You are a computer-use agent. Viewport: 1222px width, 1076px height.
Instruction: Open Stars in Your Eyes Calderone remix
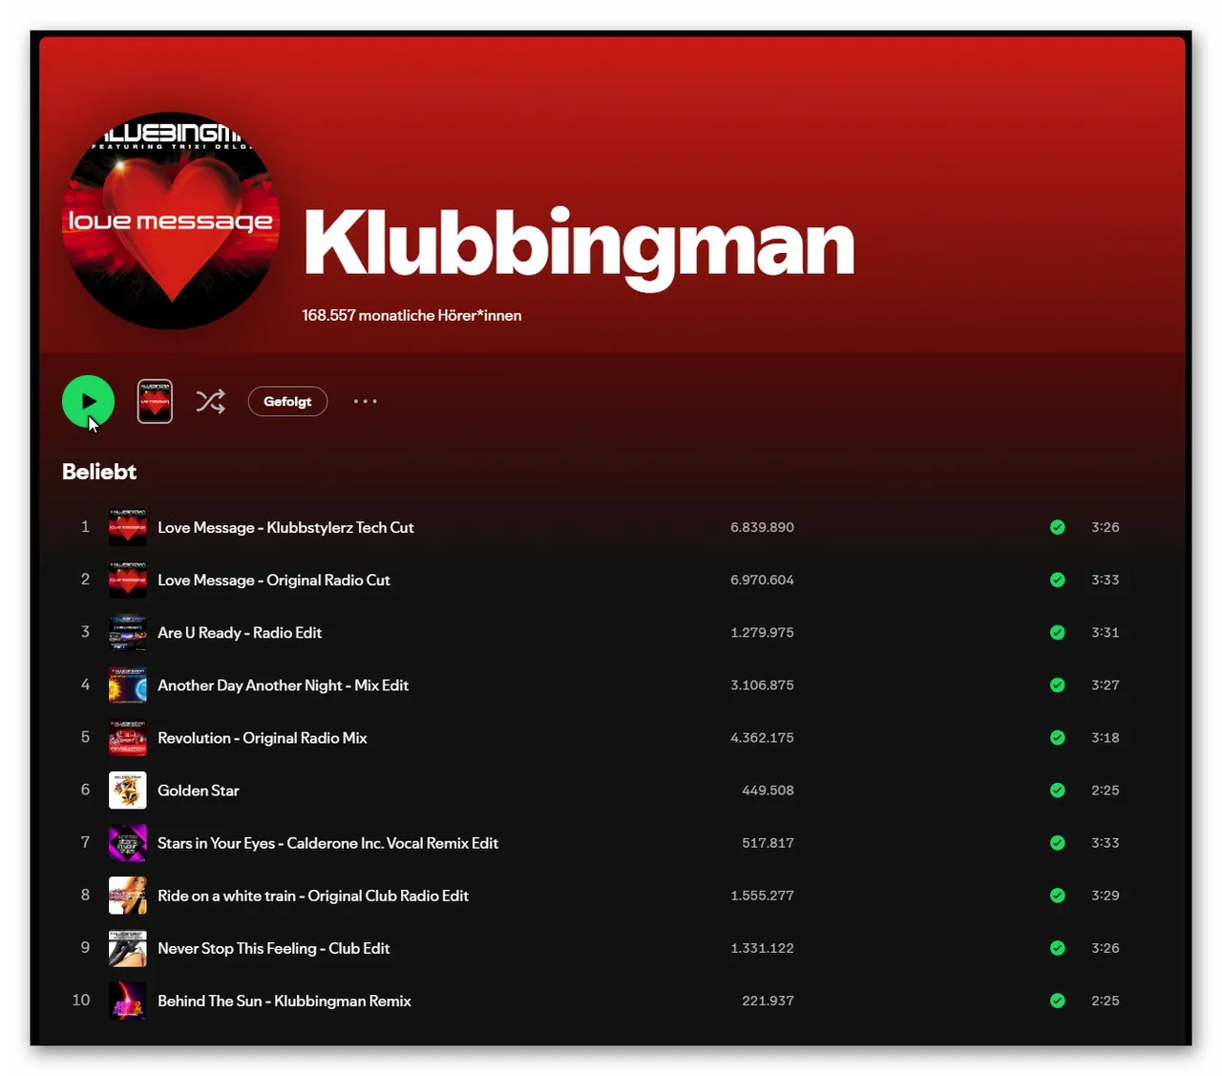[x=327, y=842]
